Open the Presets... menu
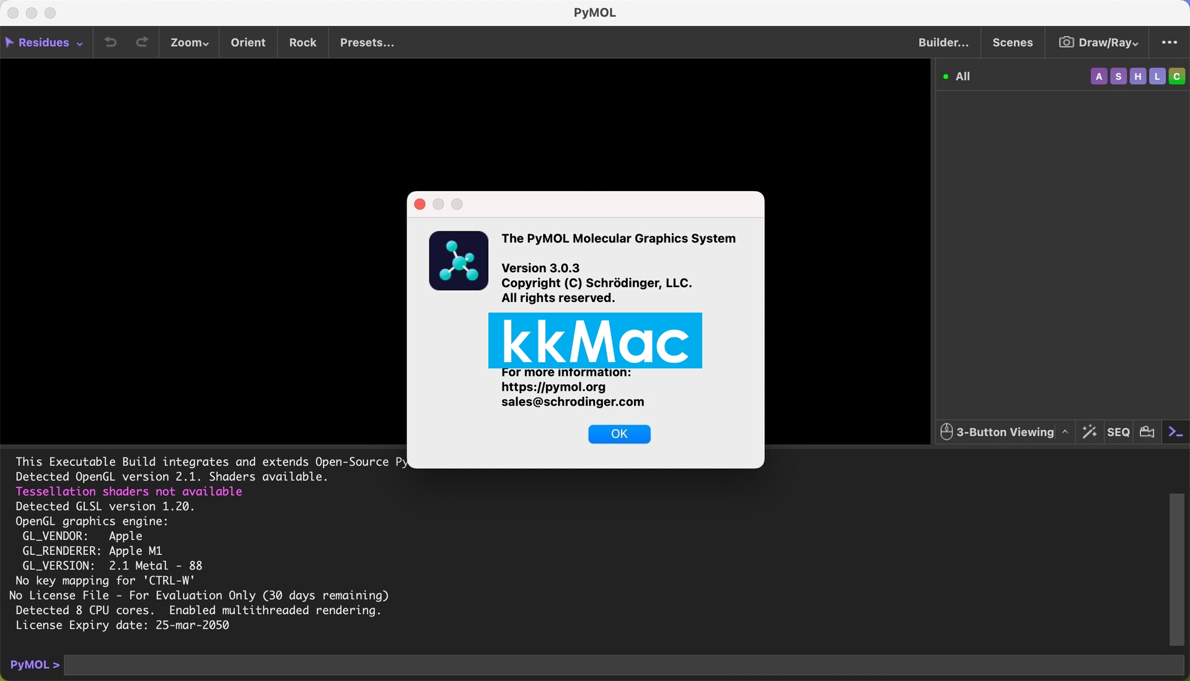This screenshot has width=1190, height=681. 367,42
